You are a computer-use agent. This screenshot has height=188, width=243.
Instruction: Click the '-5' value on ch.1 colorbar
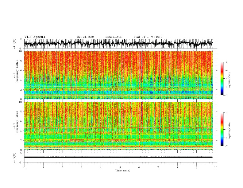226,79
